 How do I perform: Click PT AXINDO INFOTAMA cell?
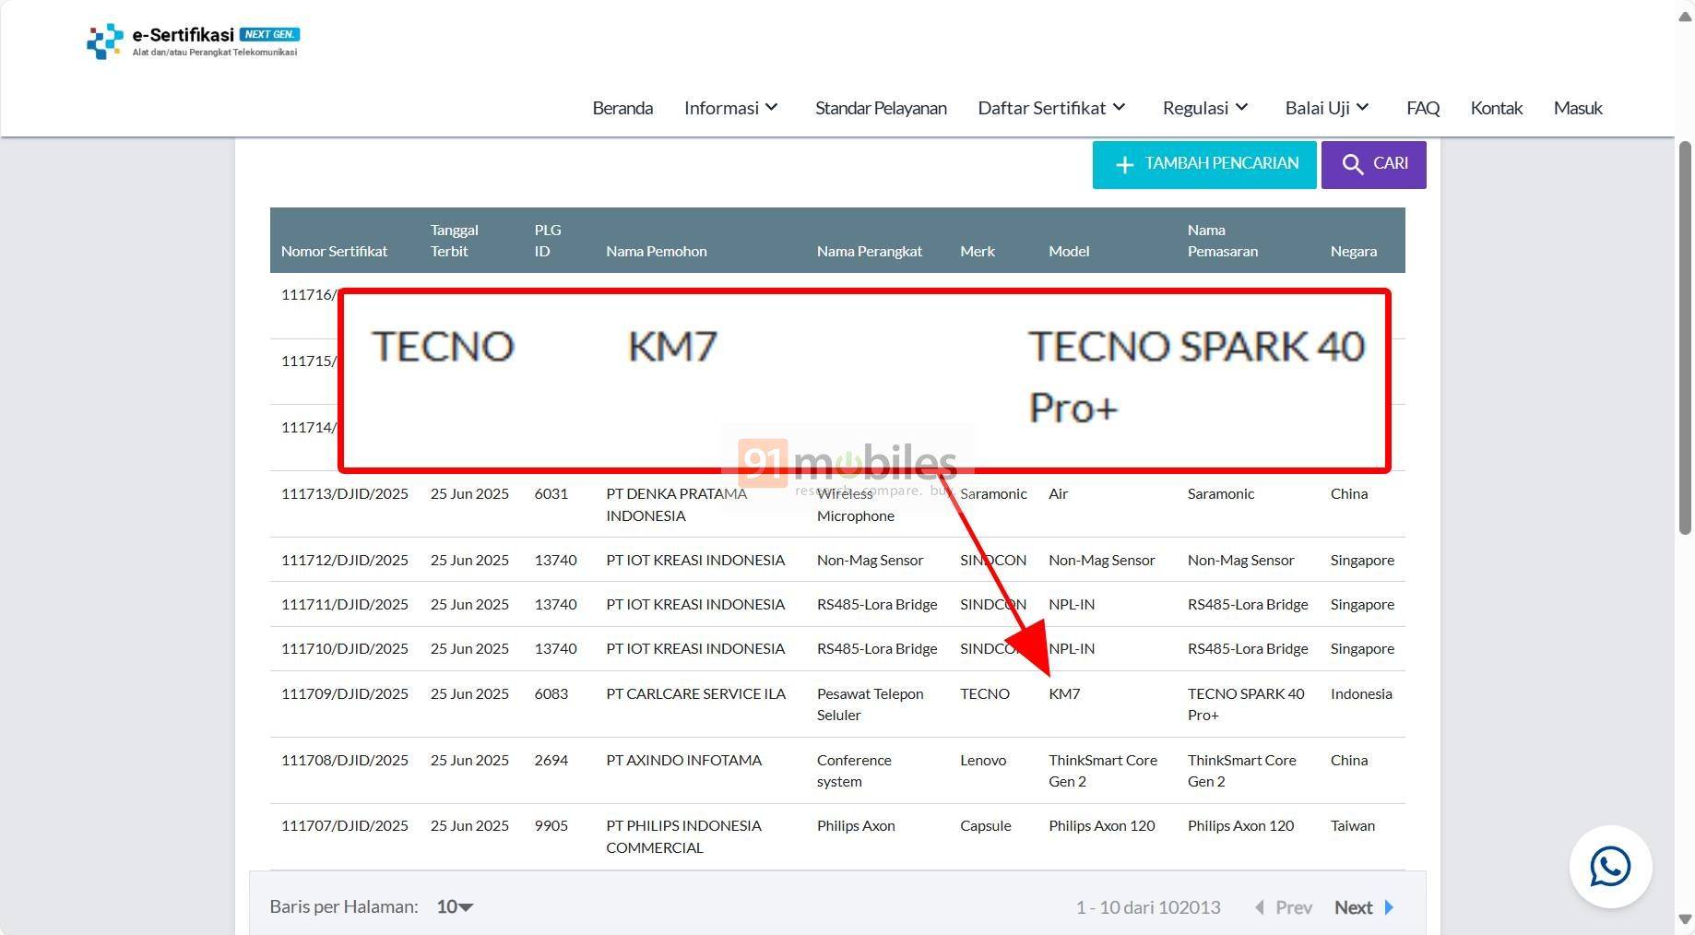click(x=683, y=760)
